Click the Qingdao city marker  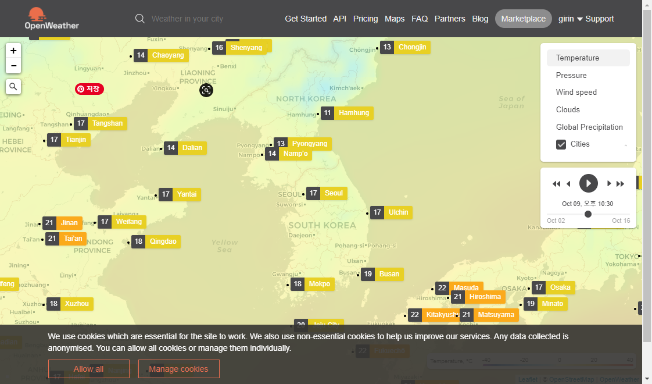156,241
